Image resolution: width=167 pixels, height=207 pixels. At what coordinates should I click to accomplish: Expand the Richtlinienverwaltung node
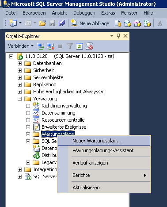28,106
